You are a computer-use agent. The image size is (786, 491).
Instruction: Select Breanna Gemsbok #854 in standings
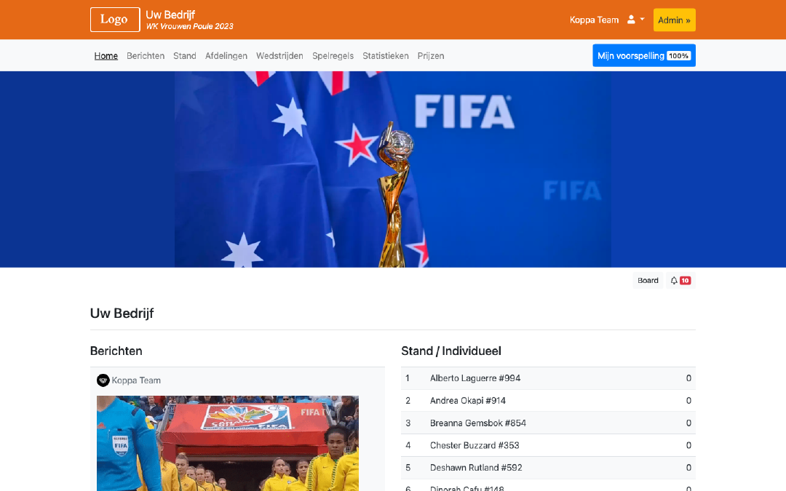(x=548, y=423)
